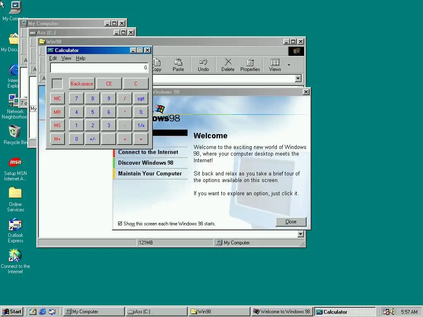Click the minus key in Calculator
The height and width of the screenshot is (317, 423).
[x=125, y=125]
